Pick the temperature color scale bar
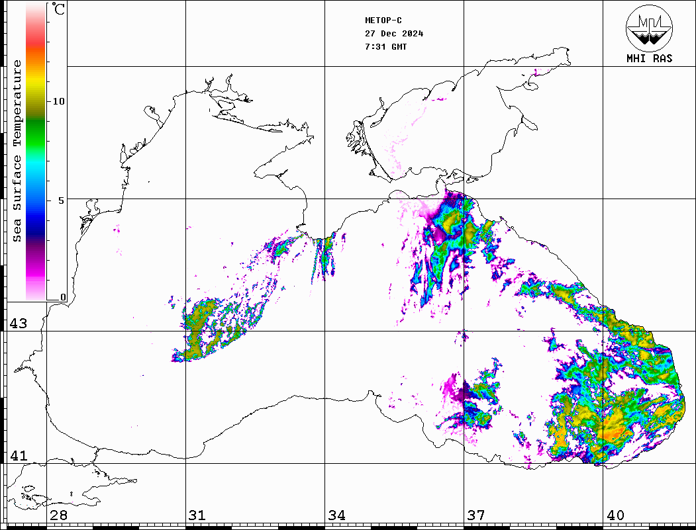 [36, 152]
